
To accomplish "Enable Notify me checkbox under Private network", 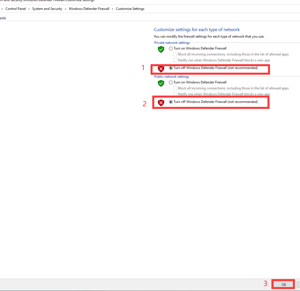I will click(x=175, y=60).
